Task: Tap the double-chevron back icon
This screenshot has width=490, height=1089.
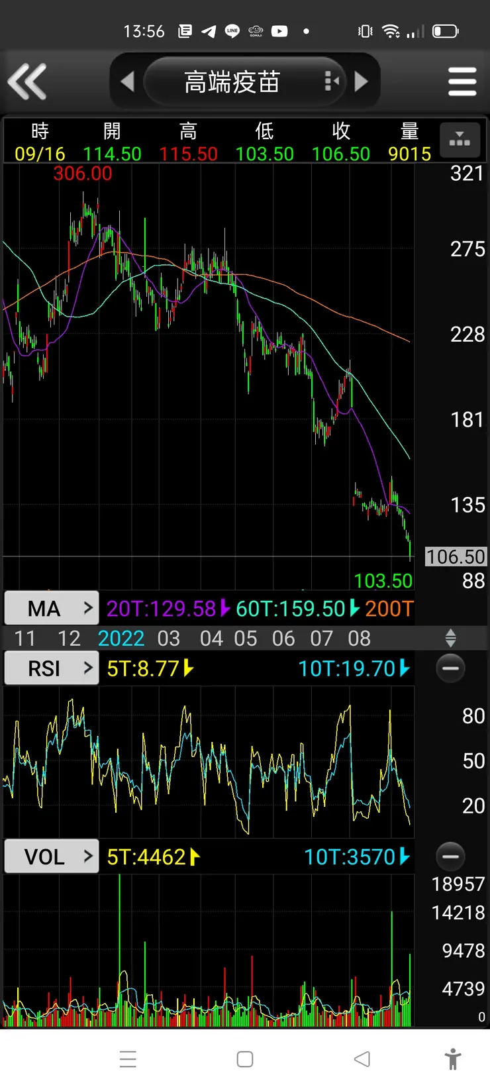Action: pos(27,81)
